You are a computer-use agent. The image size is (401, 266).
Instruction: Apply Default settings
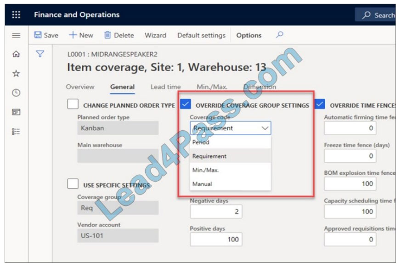coord(202,35)
